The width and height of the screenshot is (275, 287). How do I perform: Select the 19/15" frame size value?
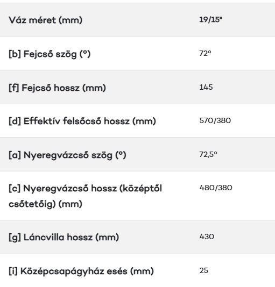tap(210, 19)
